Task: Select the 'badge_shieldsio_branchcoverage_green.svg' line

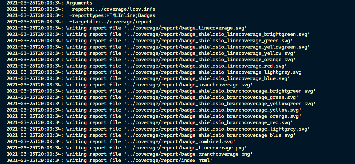Action: (x=152, y=97)
